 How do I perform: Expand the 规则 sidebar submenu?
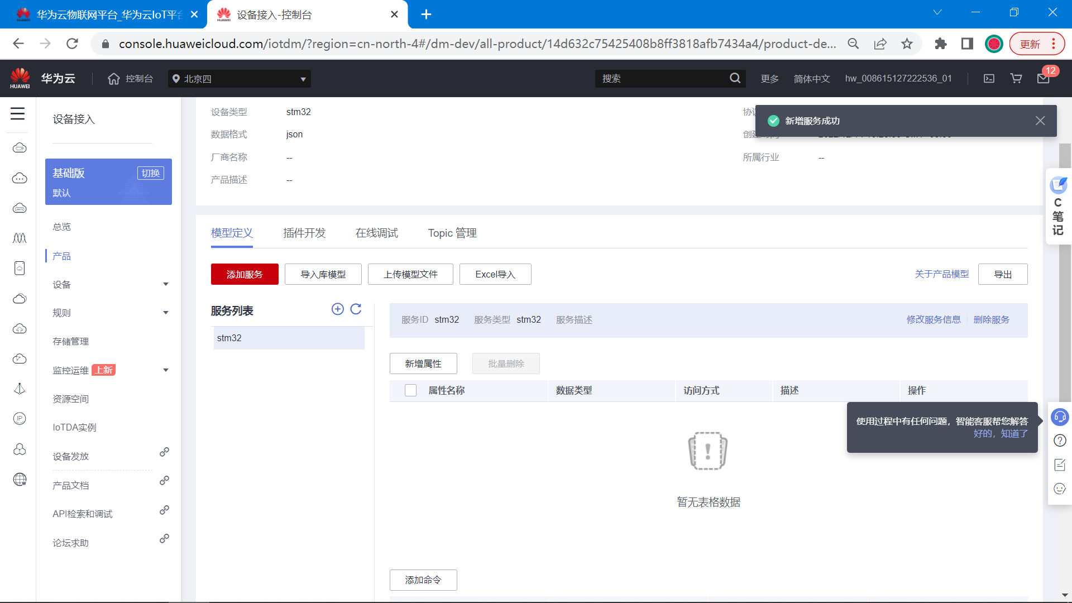pyautogui.click(x=165, y=313)
